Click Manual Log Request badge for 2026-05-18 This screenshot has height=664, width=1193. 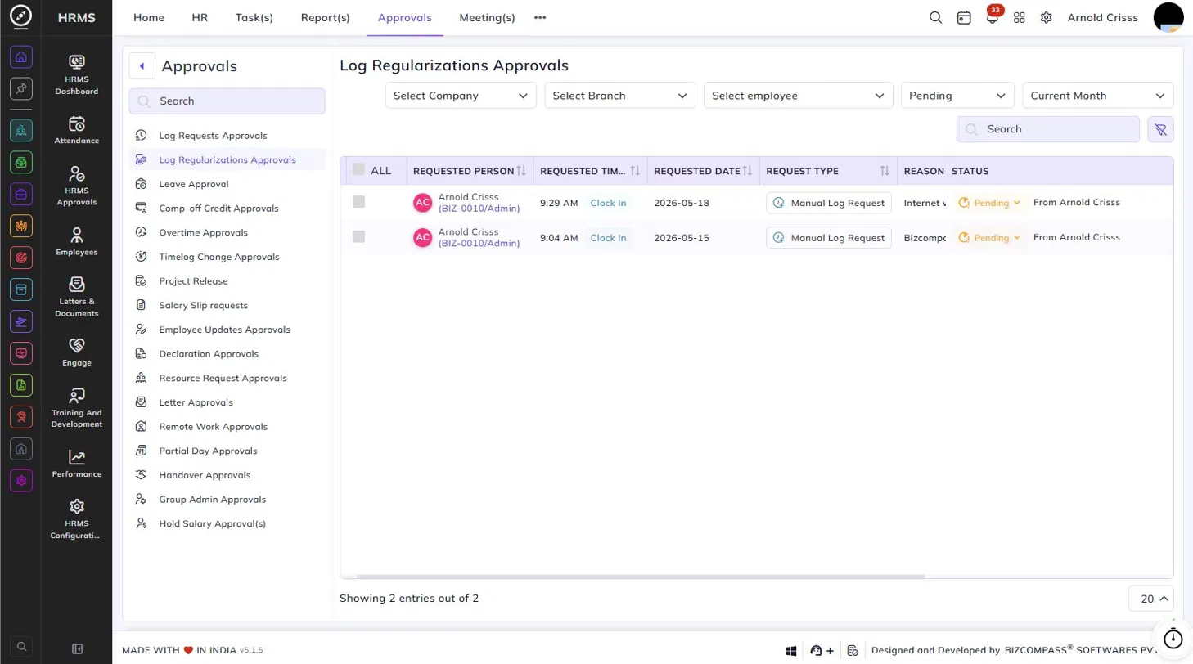pos(829,203)
